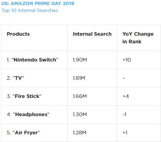The height and width of the screenshot is (142, 161).
Task: Click the 1.81M search value
Action: click(x=79, y=78)
